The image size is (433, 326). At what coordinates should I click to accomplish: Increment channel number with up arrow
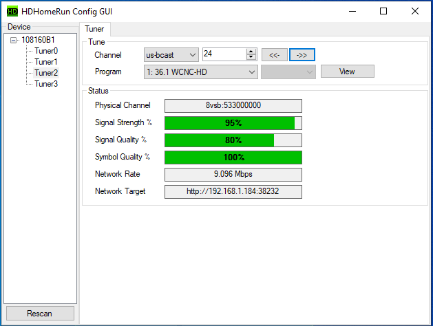coord(251,52)
